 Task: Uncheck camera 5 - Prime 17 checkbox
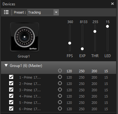click(x=11, y=102)
